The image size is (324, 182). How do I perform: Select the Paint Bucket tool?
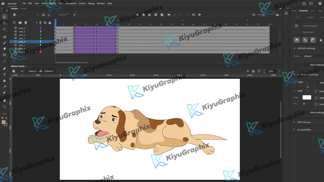click(x=4, y=81)
